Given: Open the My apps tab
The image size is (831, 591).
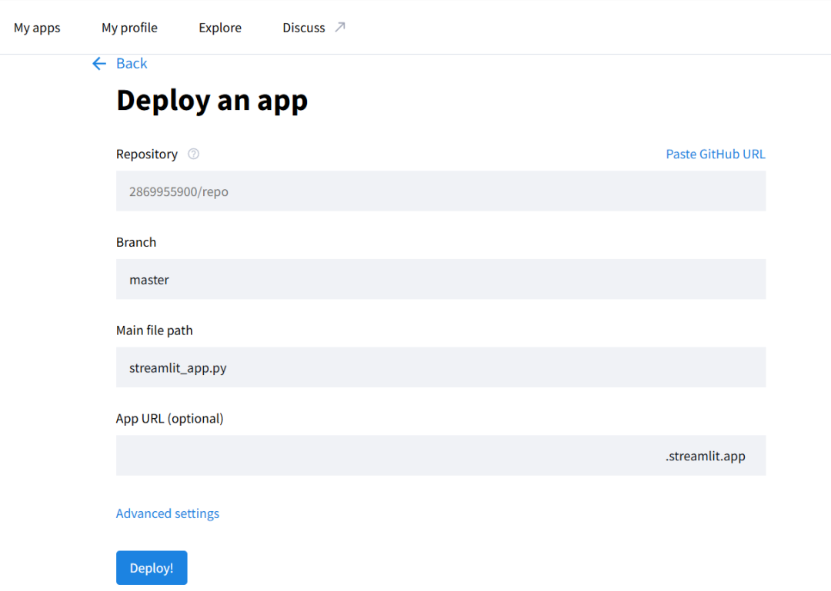Looking at the screenshot, I should click(x=37, y=28).
